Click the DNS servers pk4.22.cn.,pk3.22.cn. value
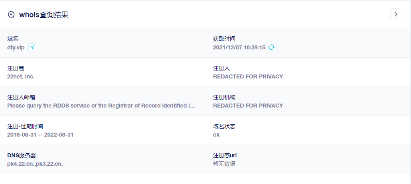The image size is (411, 184). click(x=35, y=164)
